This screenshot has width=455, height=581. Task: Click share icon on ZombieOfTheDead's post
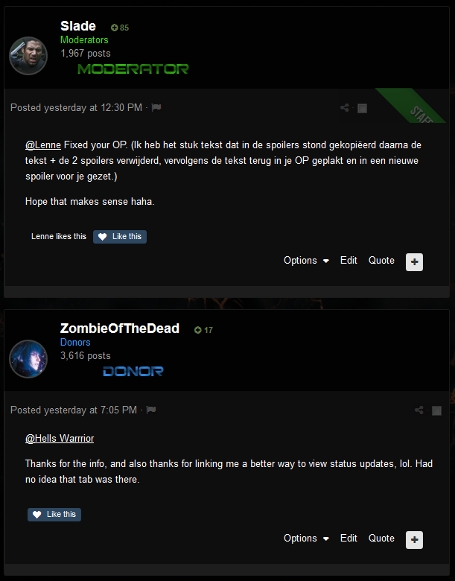click(419, 410)
